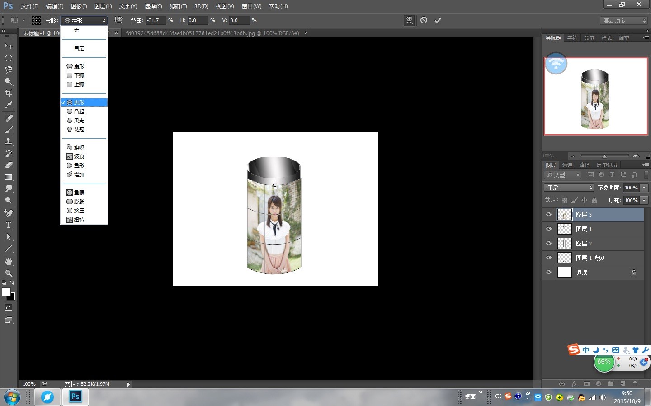Switch to the 通道 panel tab
Screen dimensions: 651x406
[567, 165]
